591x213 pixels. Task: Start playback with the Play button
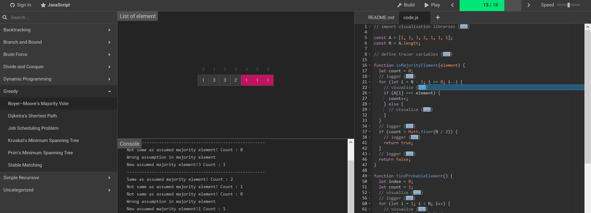[x=432, y=5]
